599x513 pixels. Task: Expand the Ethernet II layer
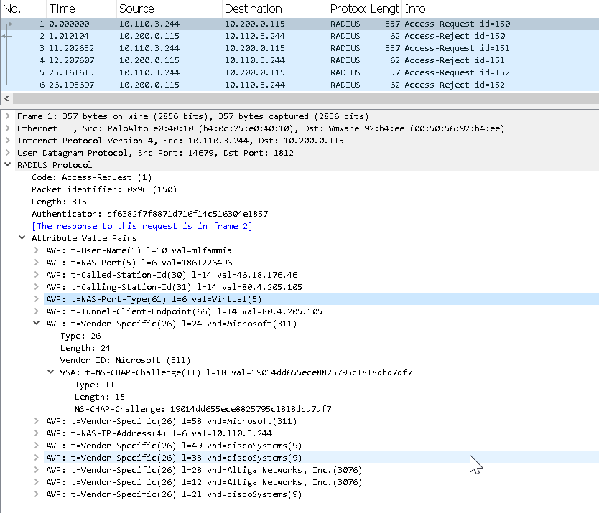click(7, 128)
